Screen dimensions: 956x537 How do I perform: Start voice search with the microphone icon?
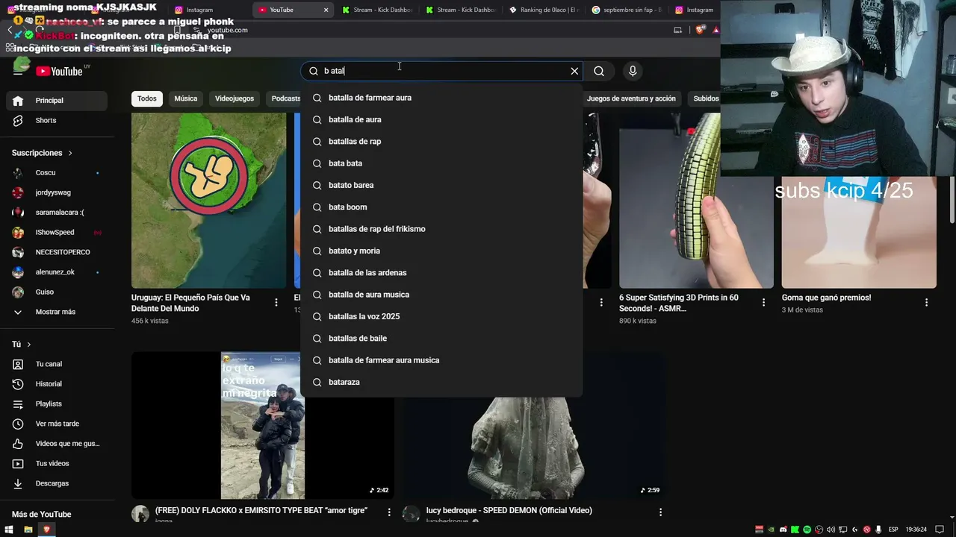coord(633,71)
